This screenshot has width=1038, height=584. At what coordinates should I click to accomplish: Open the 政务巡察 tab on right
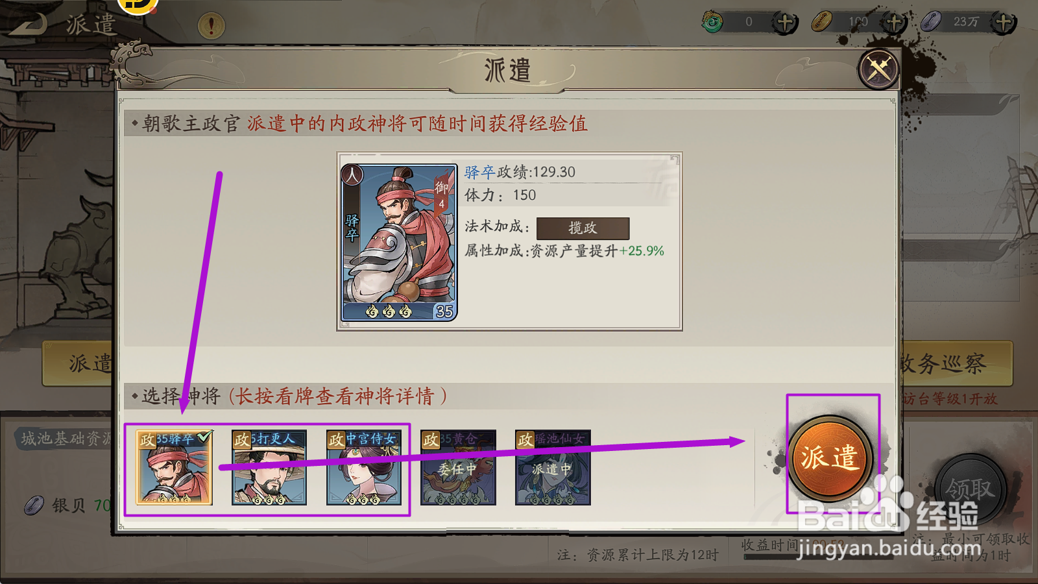point(954,363)
